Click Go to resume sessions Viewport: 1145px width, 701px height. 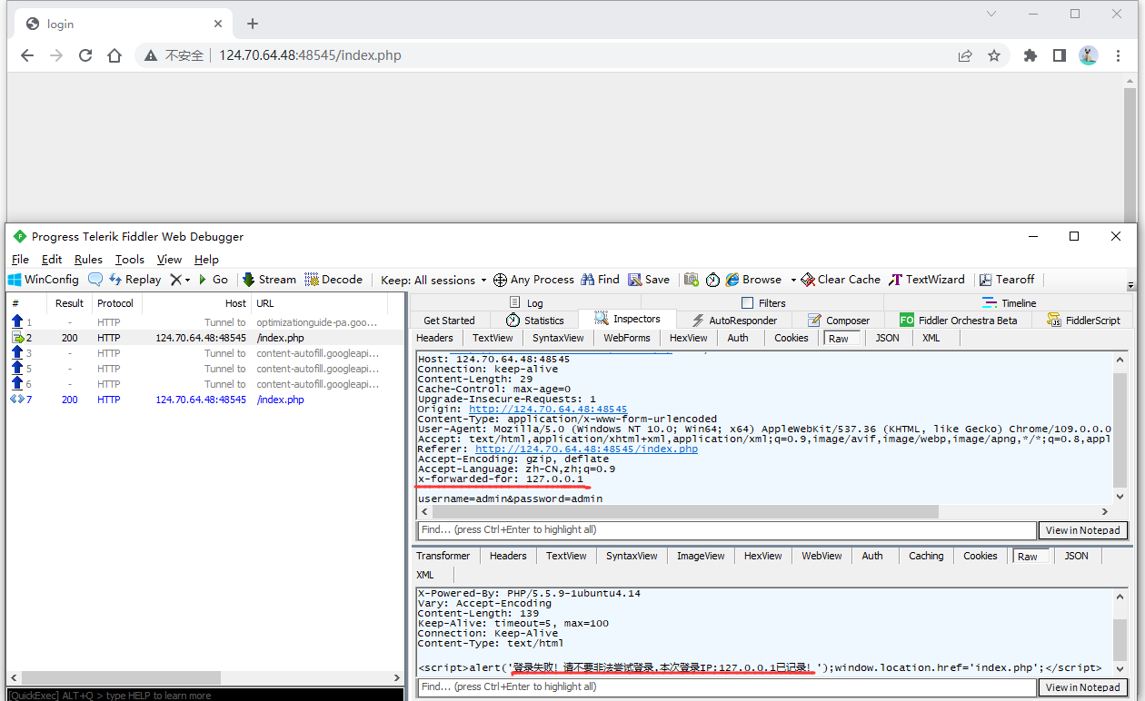(x=214, y=280)
